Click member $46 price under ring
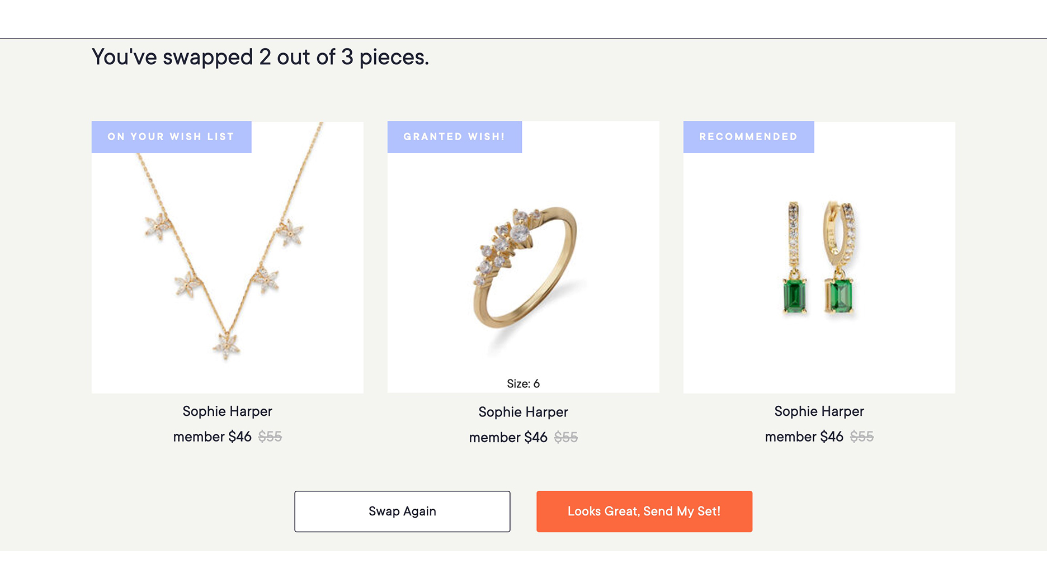1047x588 pixels. tap(508, 438)
